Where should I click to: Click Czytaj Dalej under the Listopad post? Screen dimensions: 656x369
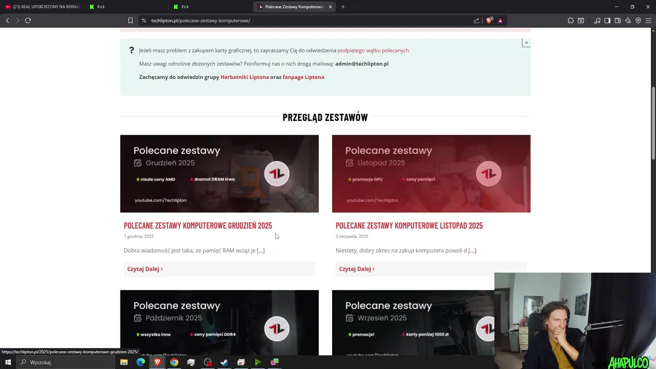click(x=357, y=269)
